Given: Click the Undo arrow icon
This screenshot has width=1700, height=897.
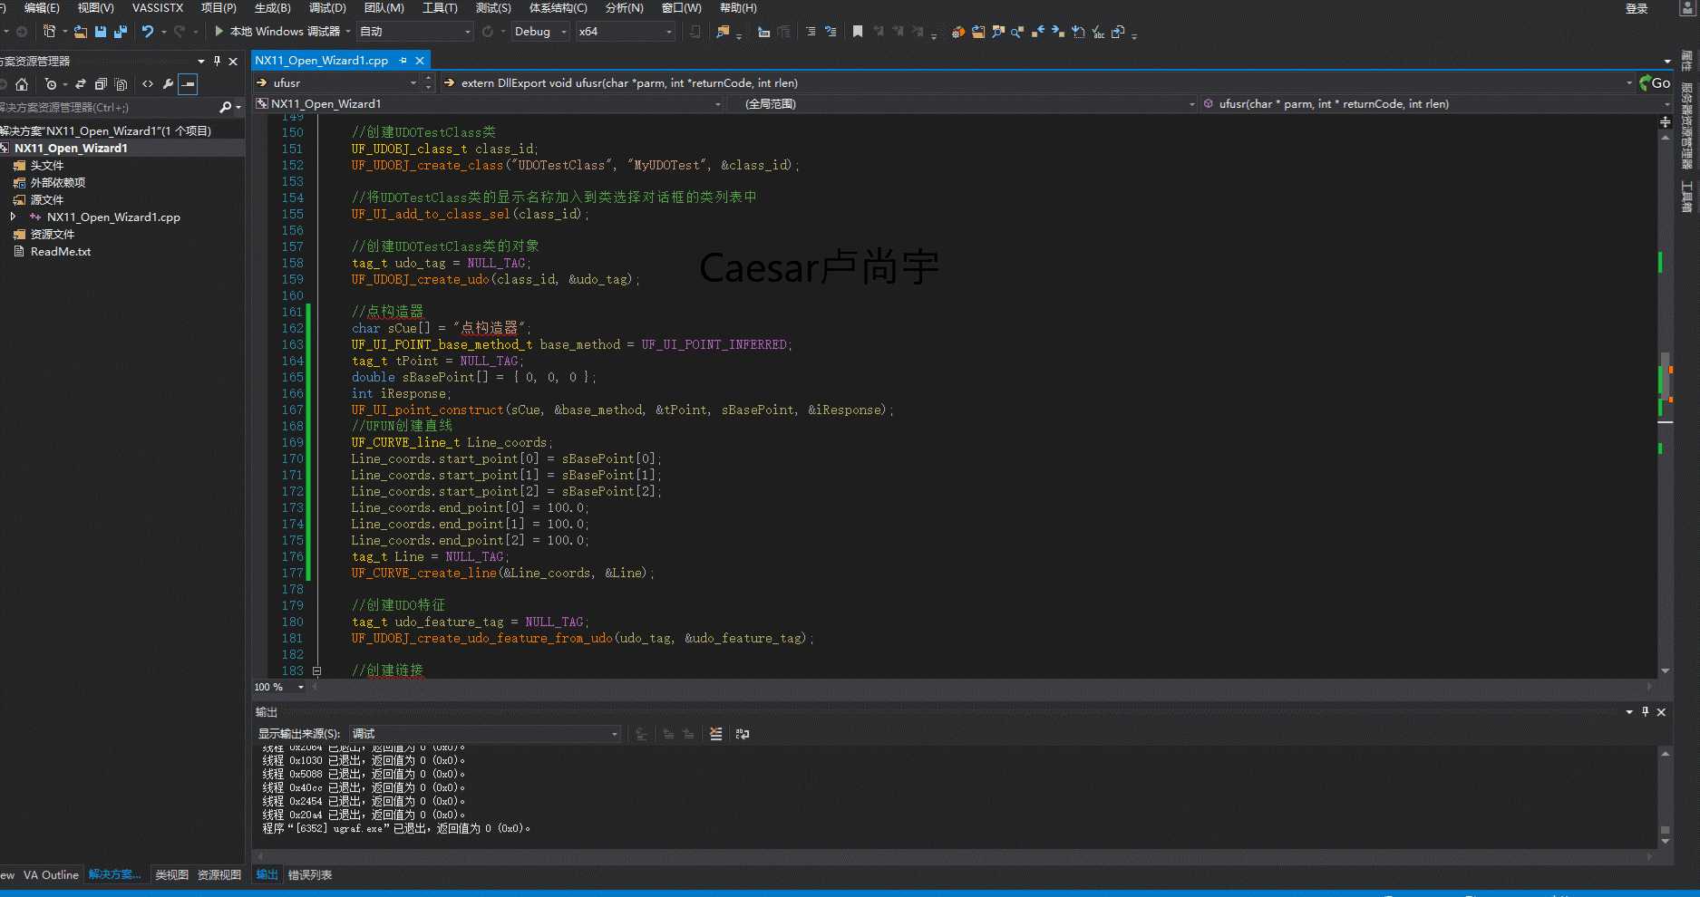Looking at the screenshot, I should pyautogui.click(x=148, y=32).
